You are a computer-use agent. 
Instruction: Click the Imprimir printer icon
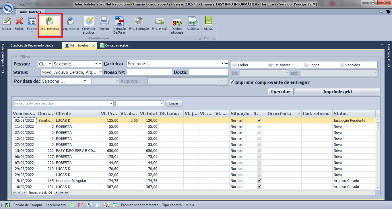click(x=104, y=21)
